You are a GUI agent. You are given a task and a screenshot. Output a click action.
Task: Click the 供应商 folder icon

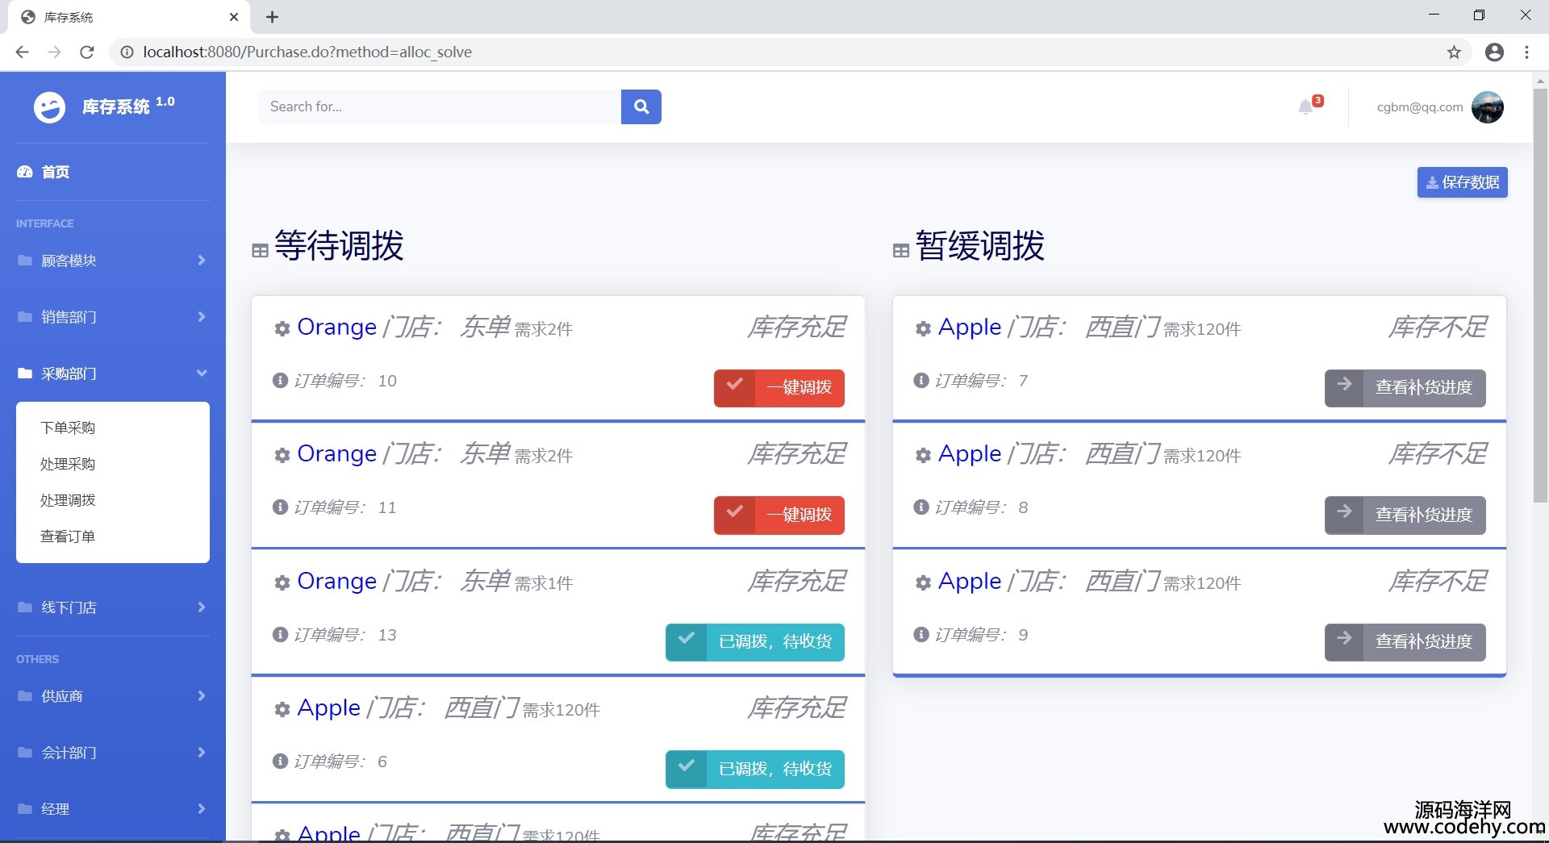(25, 696)
